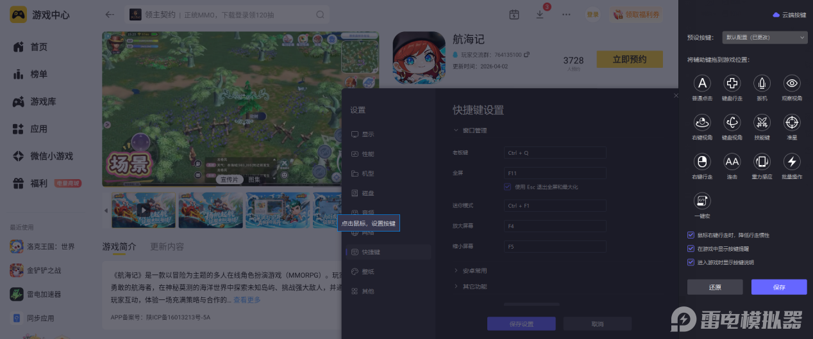Screen dimensions: 813x339
Task: Select the 右键视角 icon
Action: [702, 122]
